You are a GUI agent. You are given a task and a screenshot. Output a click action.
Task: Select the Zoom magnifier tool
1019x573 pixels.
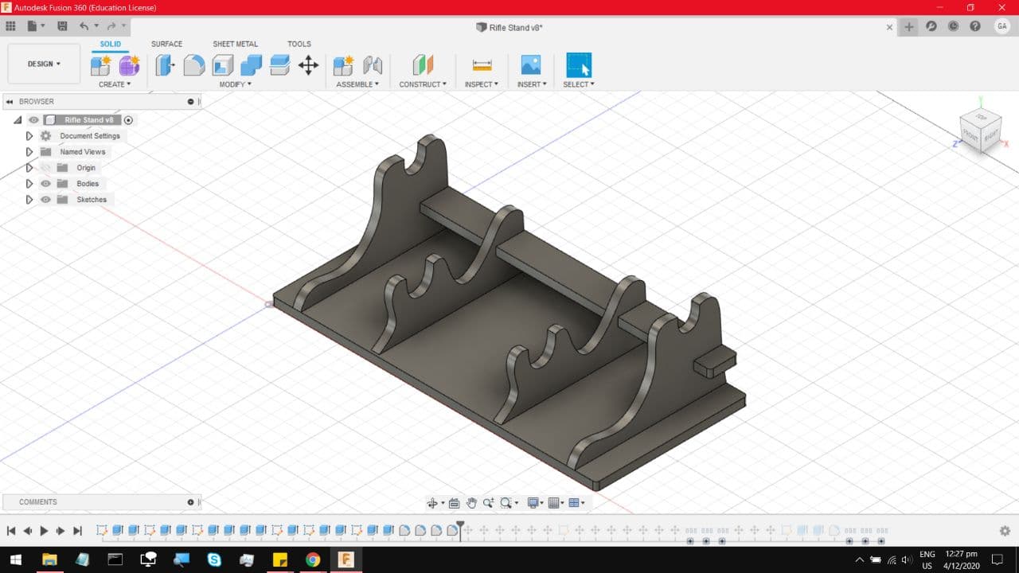pyautogui.click(x=488, y=503)
